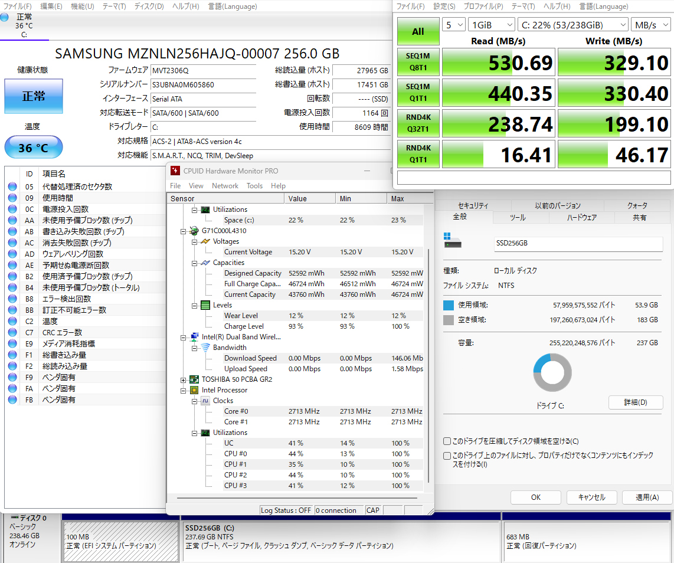Click the blue status orb for ID F1

12,355
